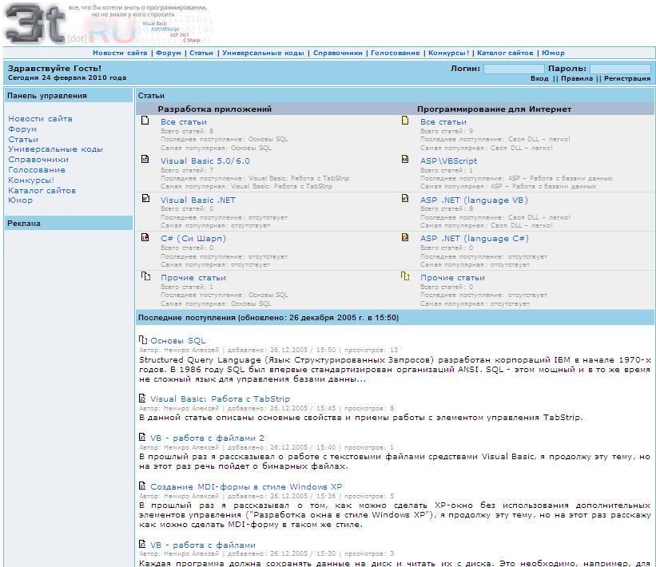The height and width of the screenshot is (567, 656).
Task: Click the icon next to 'Visual Basic: Работа с TabStrip'
Action: coord(142,398)
